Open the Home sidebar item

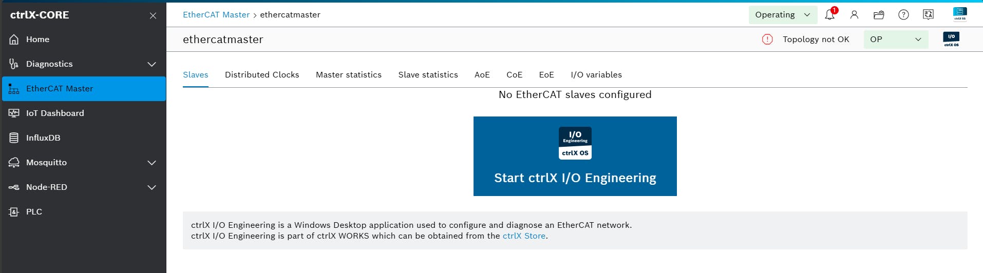coord(84,40)
